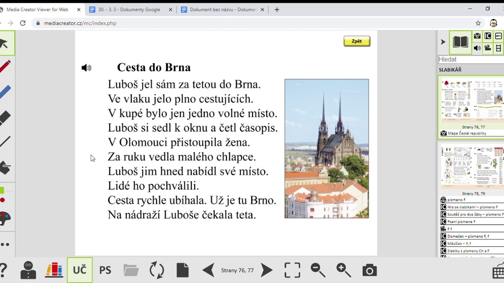Zoom out with minus magnifier

[x=318, y=270]
